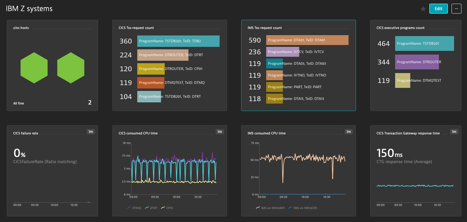Screen dimensions: 467x222
Task: Click 1m badge on IMS consumed CPU tile
Action: (349, 132)
